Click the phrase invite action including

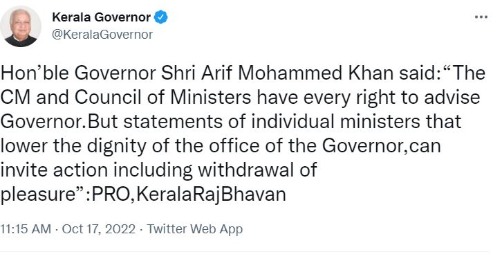pos(96,170)
